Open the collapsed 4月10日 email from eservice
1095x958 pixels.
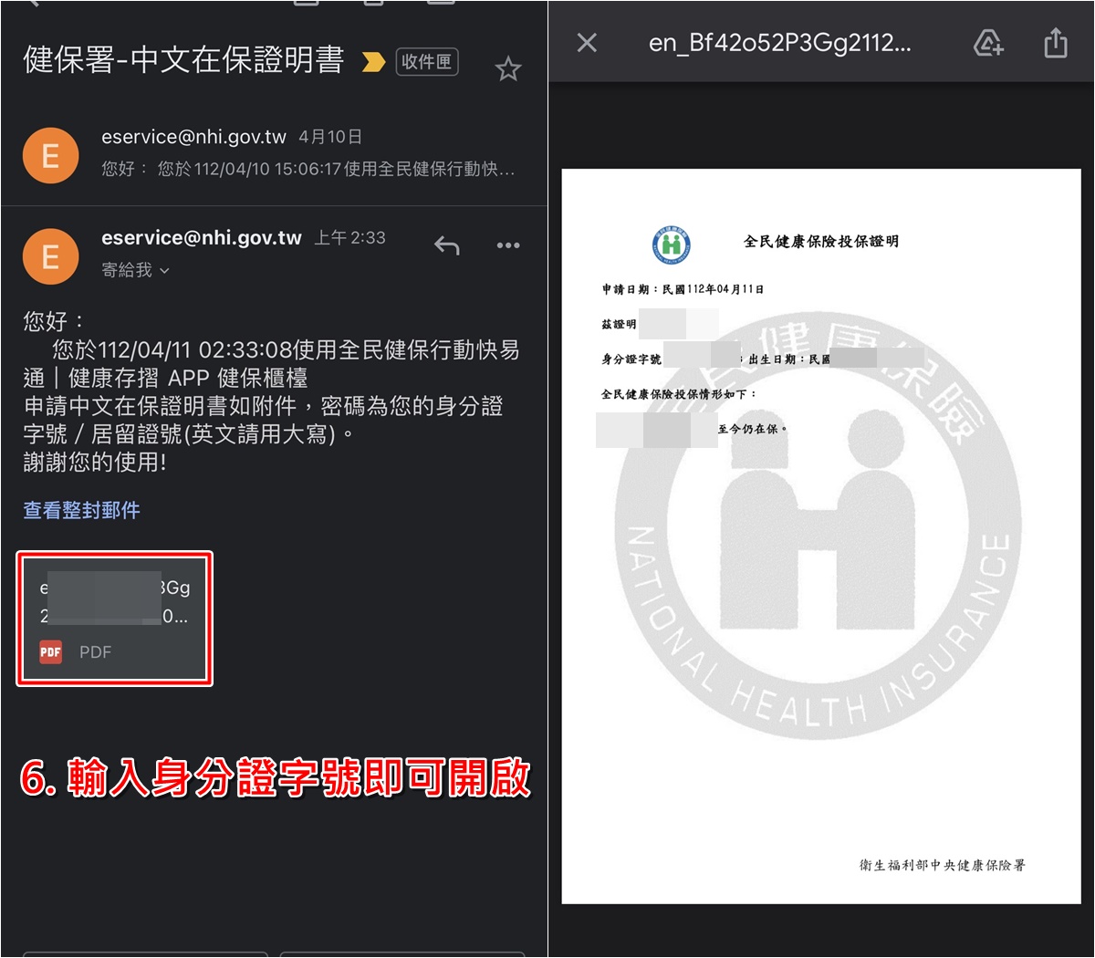274,152
